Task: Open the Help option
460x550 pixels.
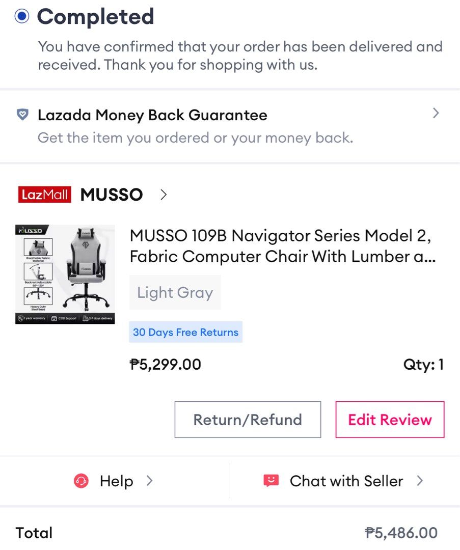Action: (x=116, y=481)
